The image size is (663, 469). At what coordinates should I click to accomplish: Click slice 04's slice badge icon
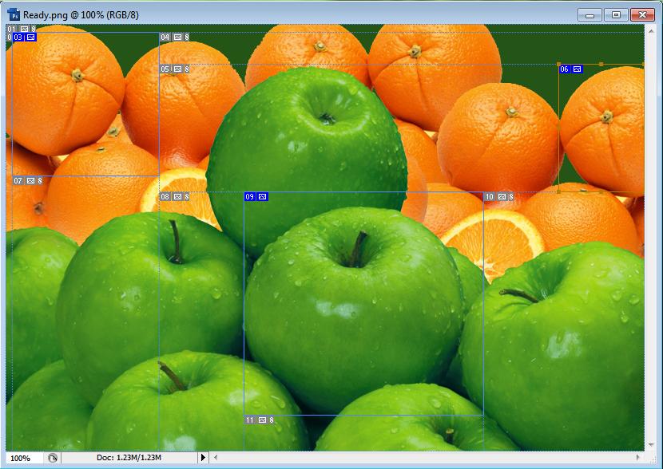(x=177, y=37)
